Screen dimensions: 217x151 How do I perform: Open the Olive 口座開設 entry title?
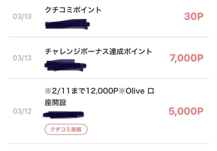tap(99, 97)
